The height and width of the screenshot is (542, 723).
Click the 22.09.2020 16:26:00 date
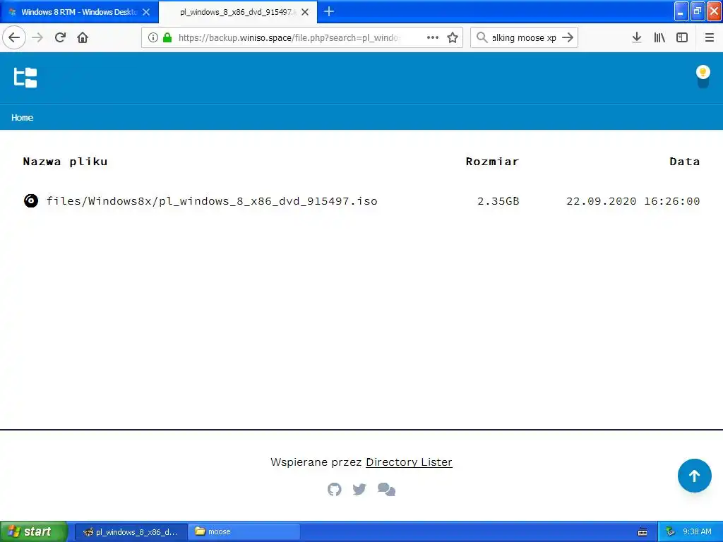(633, 201)
